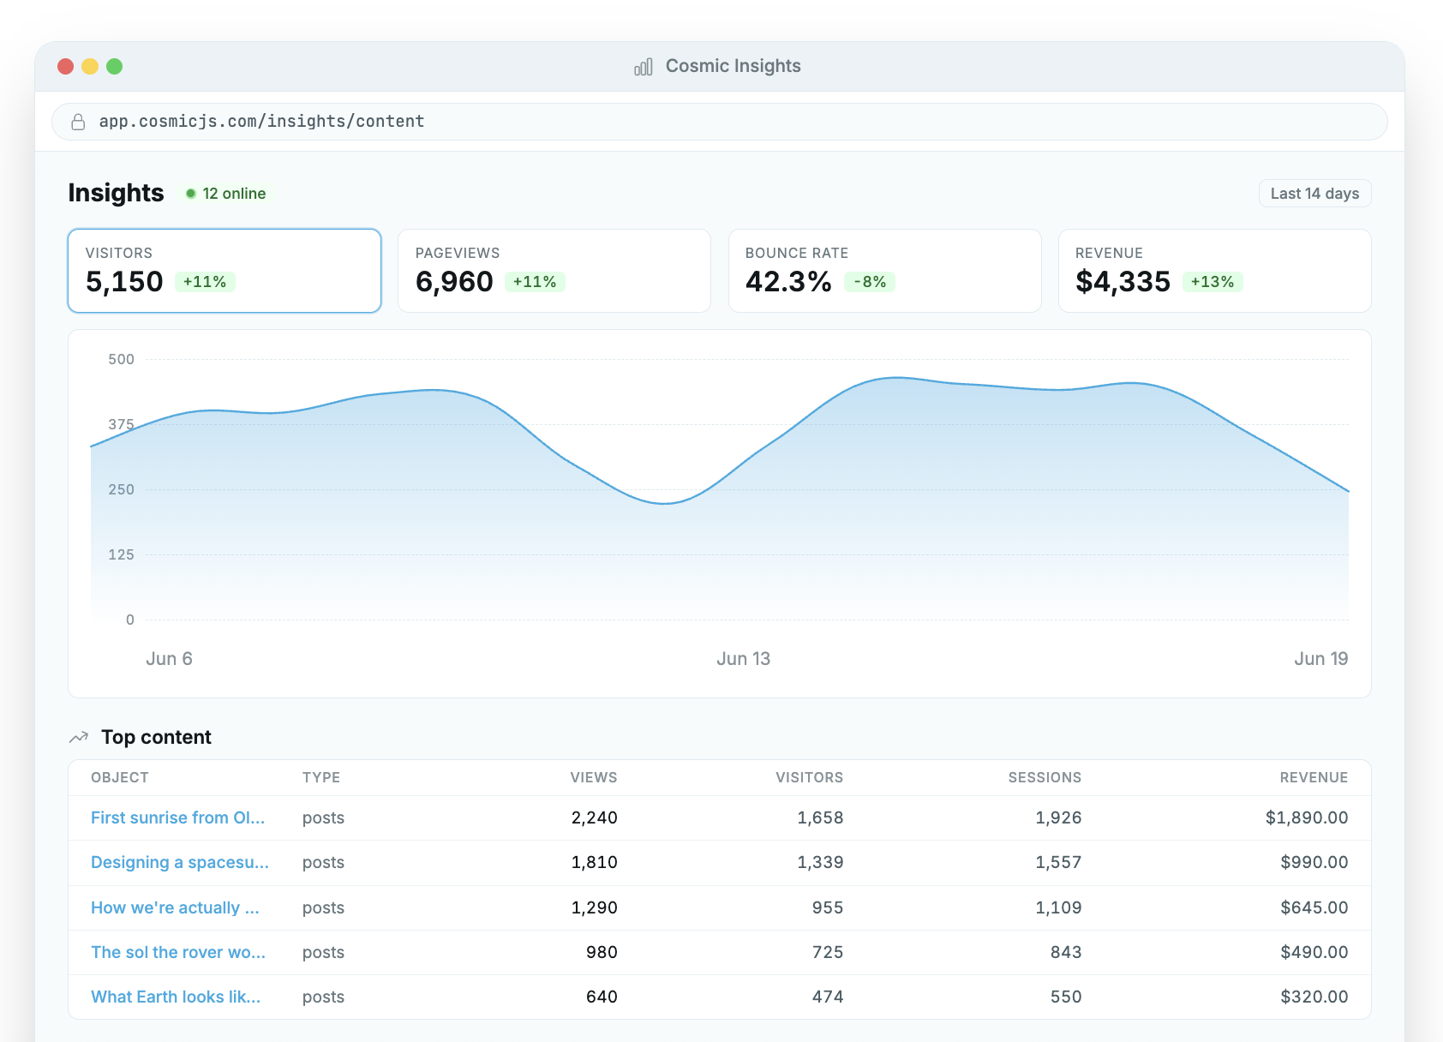1443x1042 pixels.
Task: Click the Cosmic Insights window title
Action: [733, 66]
